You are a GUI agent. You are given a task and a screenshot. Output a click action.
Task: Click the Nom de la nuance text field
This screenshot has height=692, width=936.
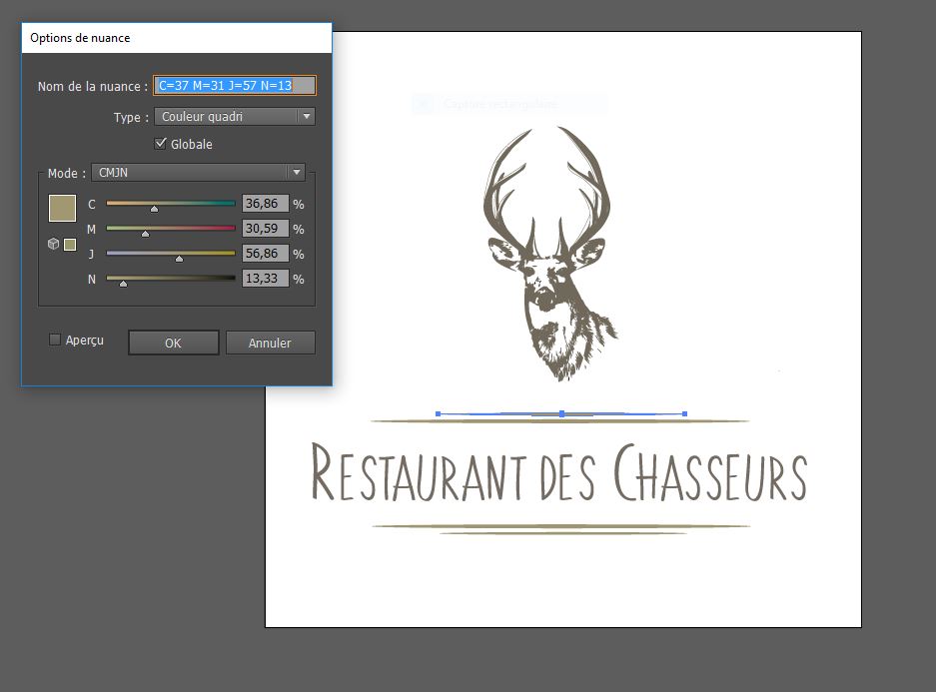pos(234,86)
